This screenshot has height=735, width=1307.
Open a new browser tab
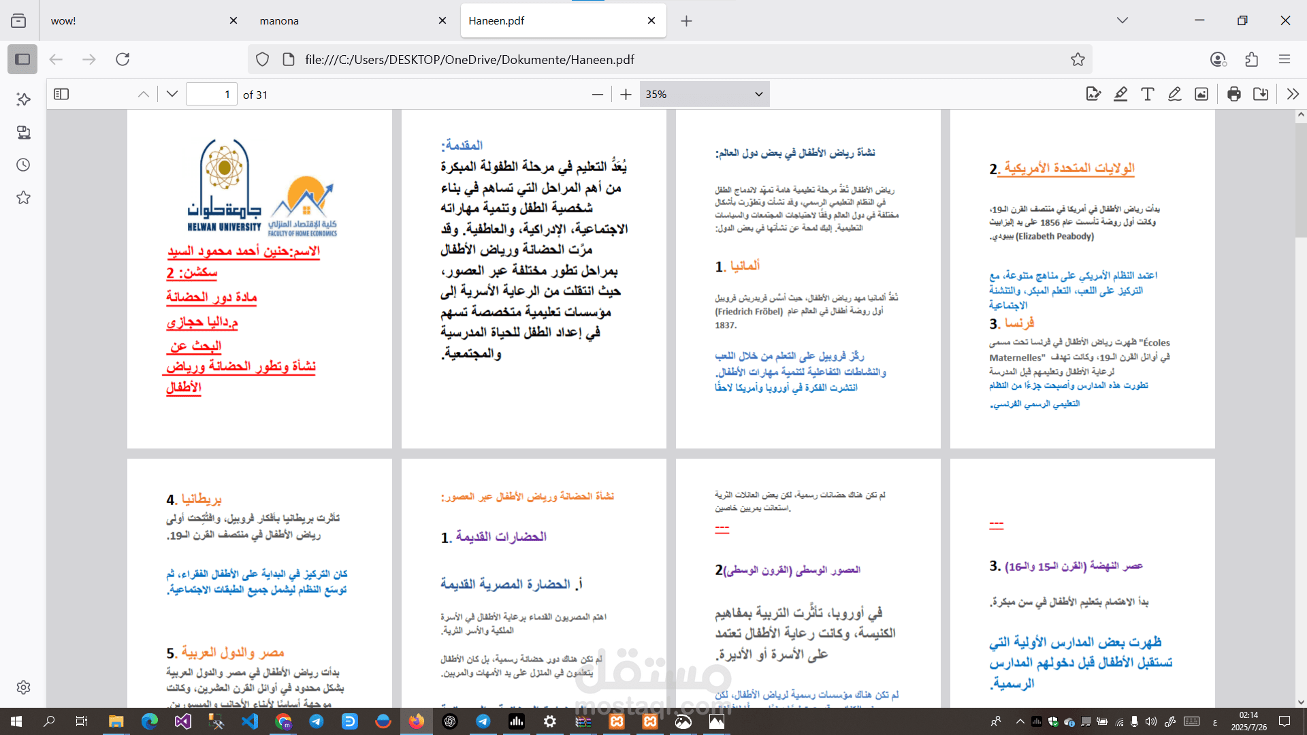686,20
